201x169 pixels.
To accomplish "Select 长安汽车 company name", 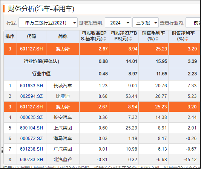I will click(x=63, y=117).
